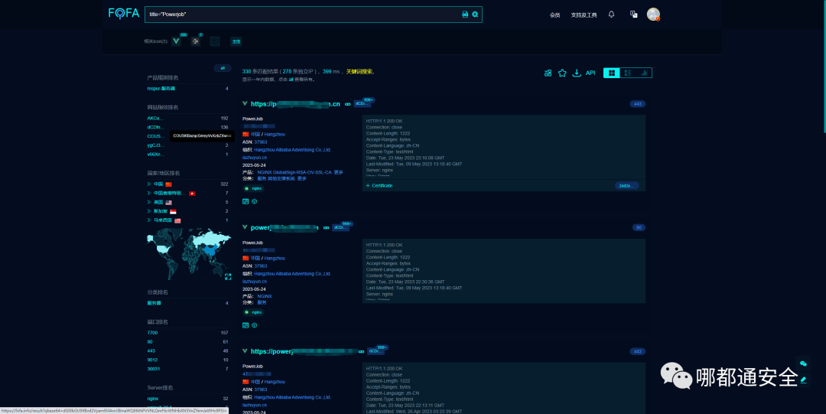The width and height of the screenshot is (826, 414).
Task: Select the Vue related icon filter
Action: click(x=177, y=41)
